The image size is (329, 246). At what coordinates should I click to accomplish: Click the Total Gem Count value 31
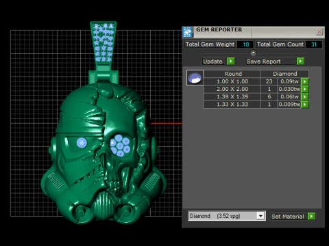(x=314, y=44)
